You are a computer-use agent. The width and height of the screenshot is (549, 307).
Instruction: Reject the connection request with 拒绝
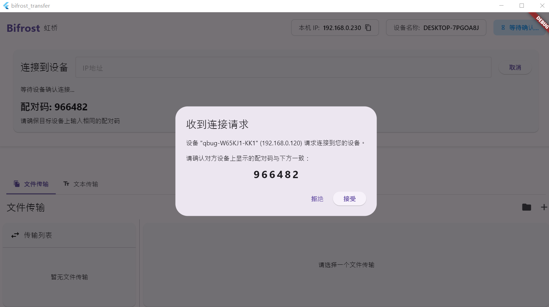pyautogui.click(x=317, y=199)
